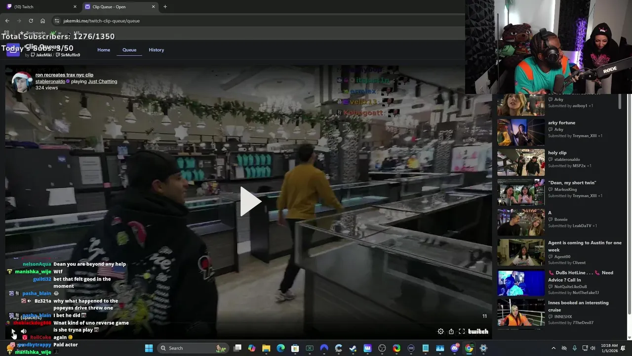Viewport: 632px width, 356px height.
Task: Click the Copilot icon in the taskbar
Action: point(252,348)
